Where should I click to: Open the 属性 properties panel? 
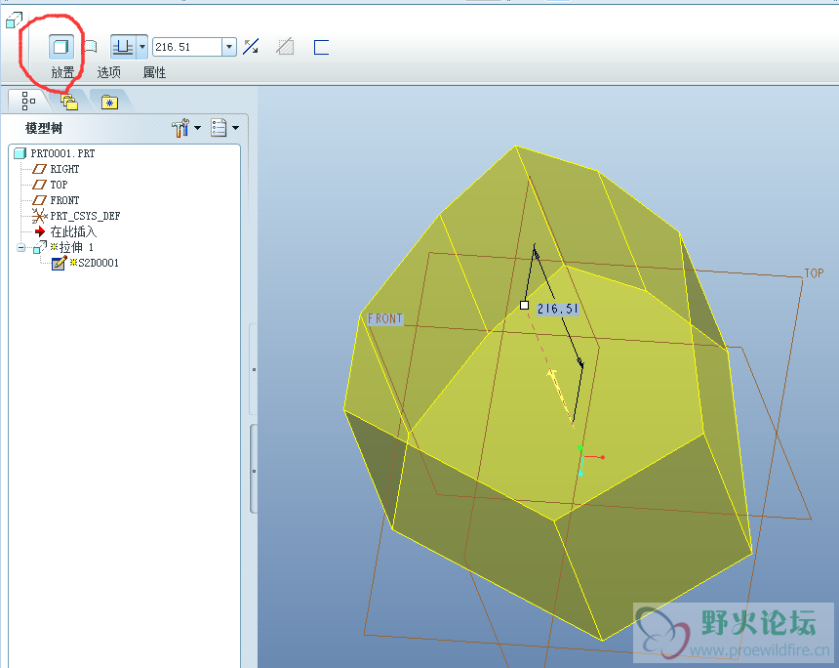tap(155, 72)
